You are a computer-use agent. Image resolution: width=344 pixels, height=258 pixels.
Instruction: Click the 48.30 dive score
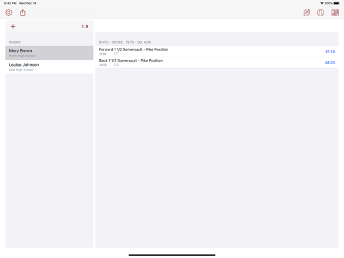point(330,62)
